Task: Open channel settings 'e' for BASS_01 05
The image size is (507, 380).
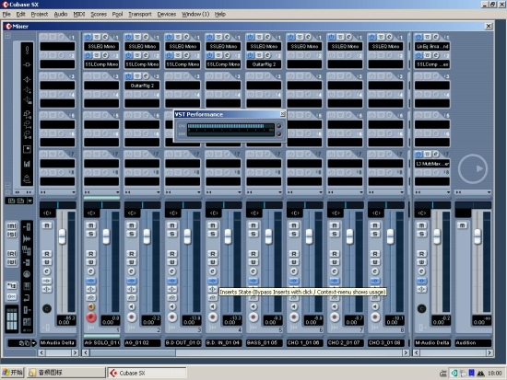Action: tap(253, 271)
